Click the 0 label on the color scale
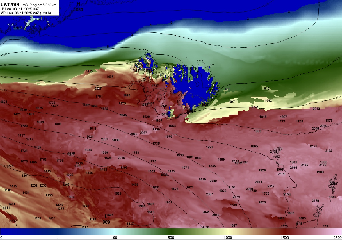The width and height of the screenshot is (342, 240). (x=1, y=238)
